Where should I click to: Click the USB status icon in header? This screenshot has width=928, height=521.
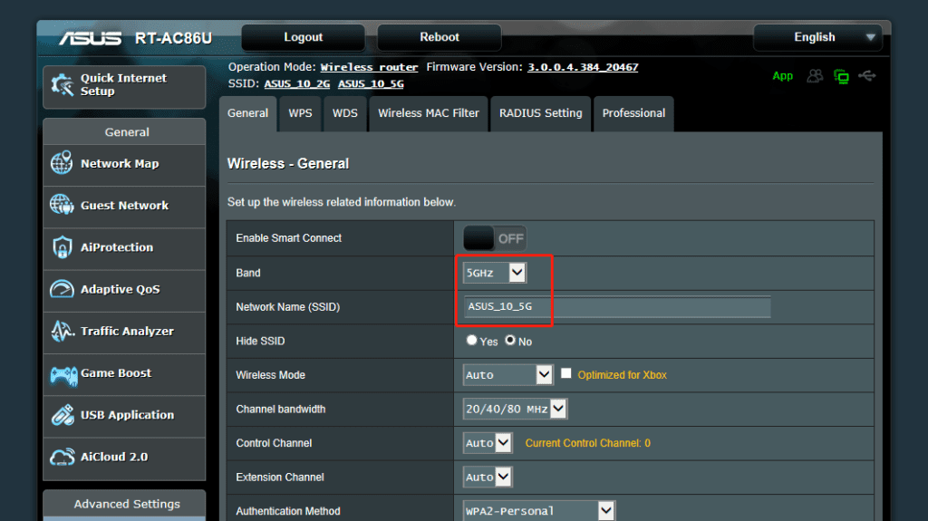[x=867, y=76]
